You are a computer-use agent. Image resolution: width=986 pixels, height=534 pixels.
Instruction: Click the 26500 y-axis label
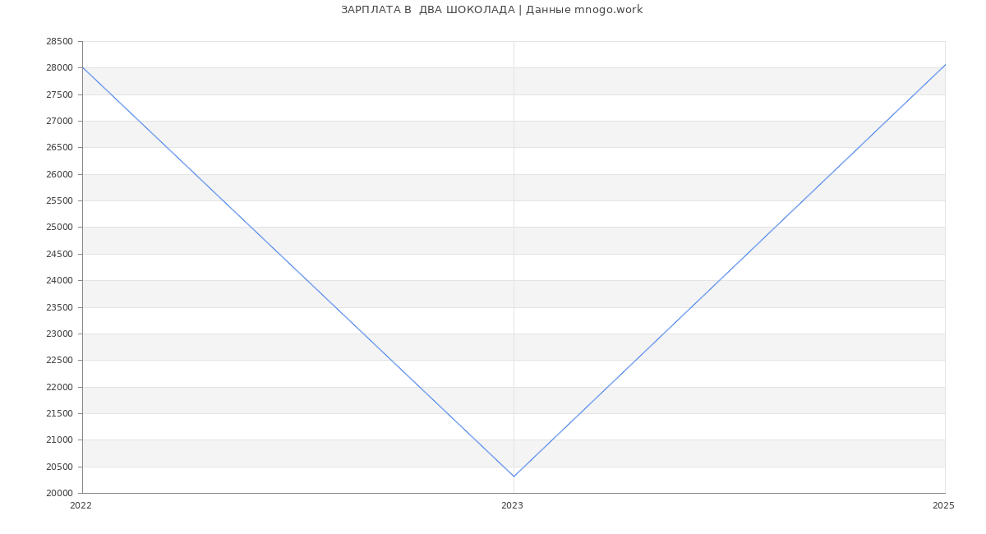[59, 148]
